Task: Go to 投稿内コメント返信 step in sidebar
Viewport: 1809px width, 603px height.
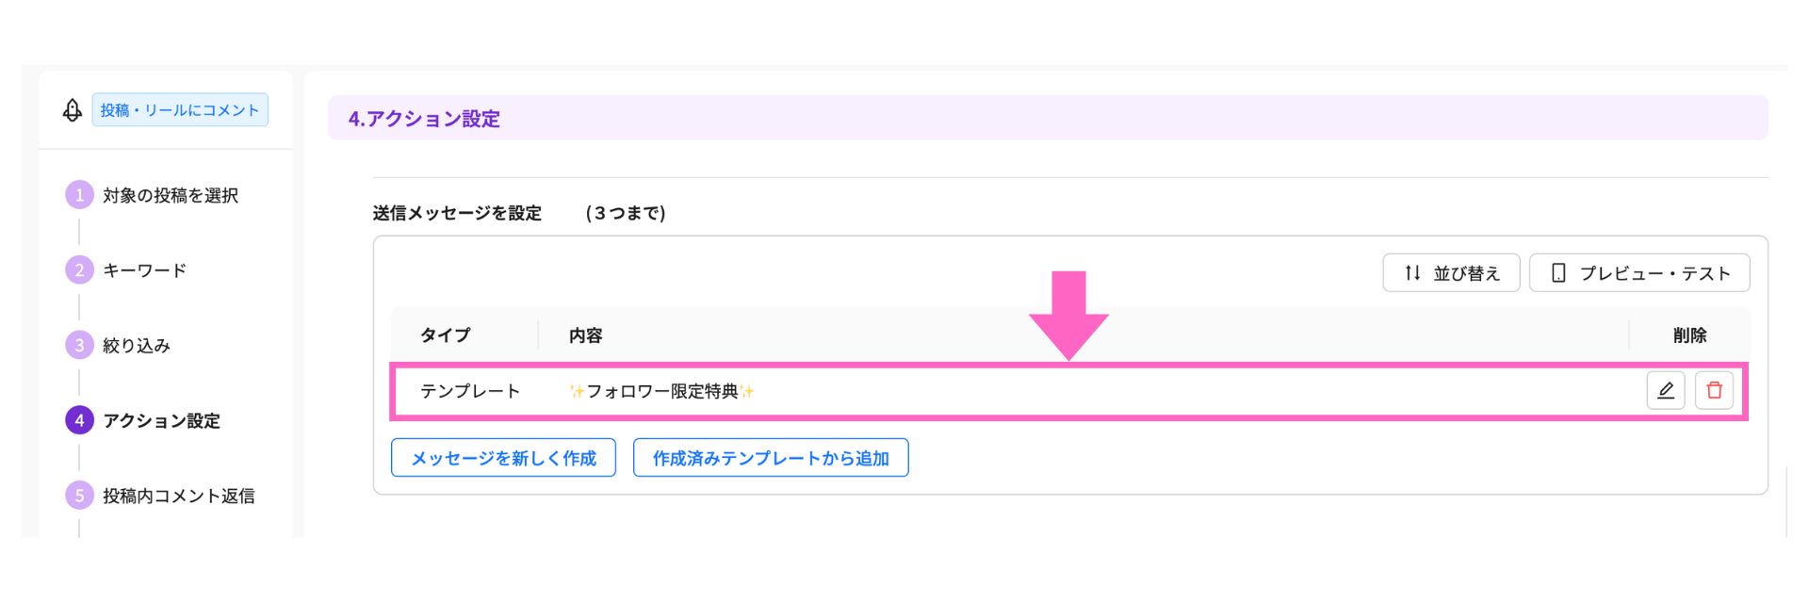Action: click(179, 496)
